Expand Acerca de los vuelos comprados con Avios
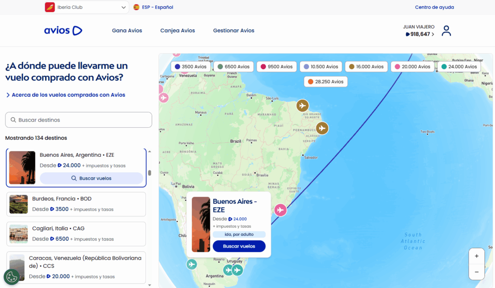This screenshot has width=495, height=288. (x=66, y=95)
